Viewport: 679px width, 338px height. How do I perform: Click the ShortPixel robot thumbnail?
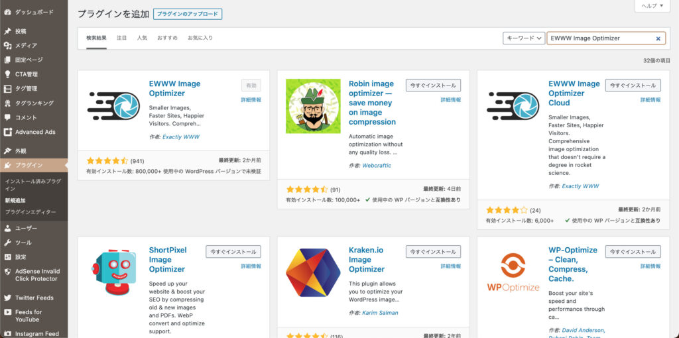(113, 271)
